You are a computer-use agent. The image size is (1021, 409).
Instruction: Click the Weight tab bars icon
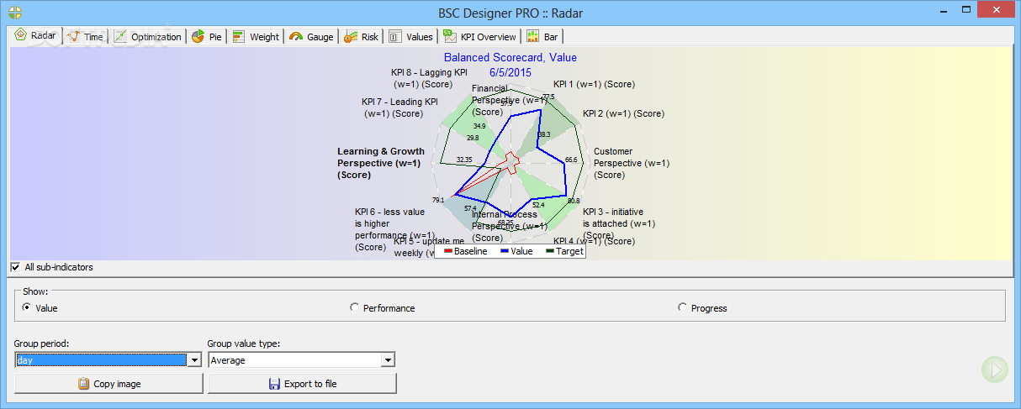pos(239,36)
